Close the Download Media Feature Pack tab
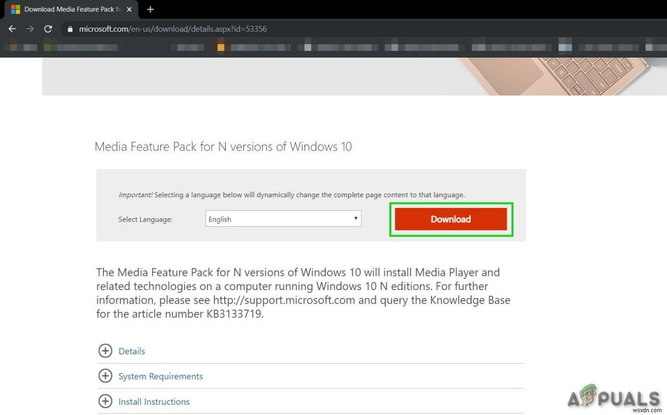Image resolution: width=667 pixels, height=415 pixels. 129,9
